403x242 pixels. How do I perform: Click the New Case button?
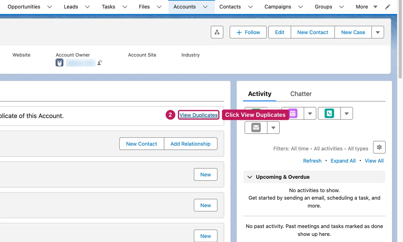coord(353,32)
